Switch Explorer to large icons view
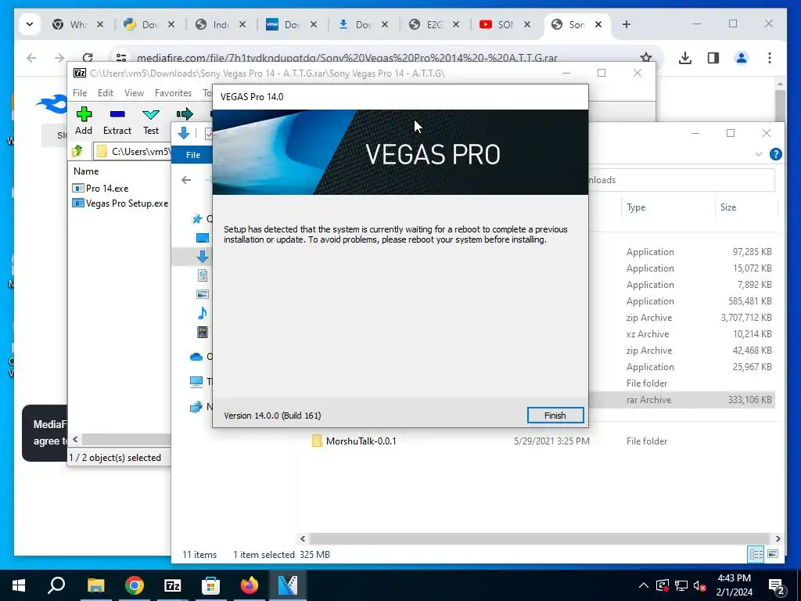801x601 pixels. click(x=773, y=554)
